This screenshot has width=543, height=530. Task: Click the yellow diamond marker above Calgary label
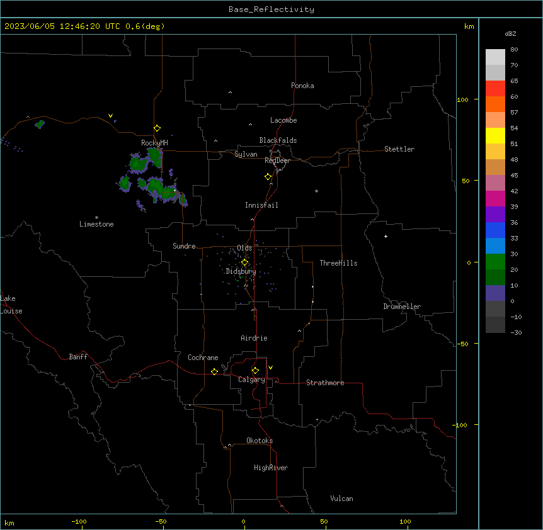pos(255,371)
